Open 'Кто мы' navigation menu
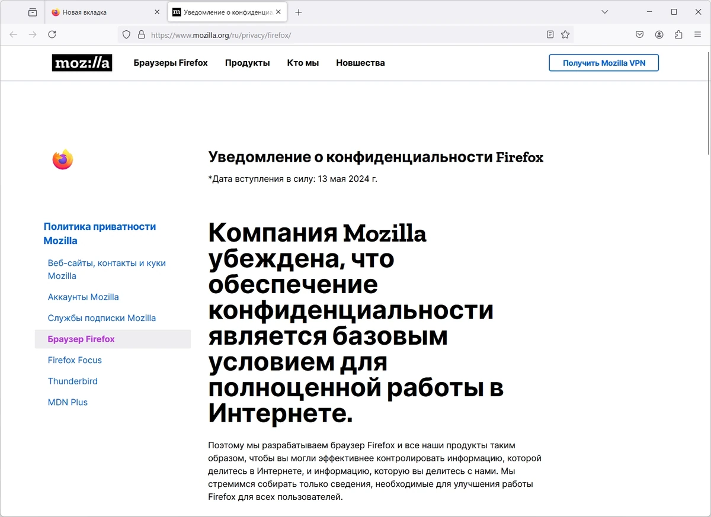The image size is (711, 517). (303, 63)
